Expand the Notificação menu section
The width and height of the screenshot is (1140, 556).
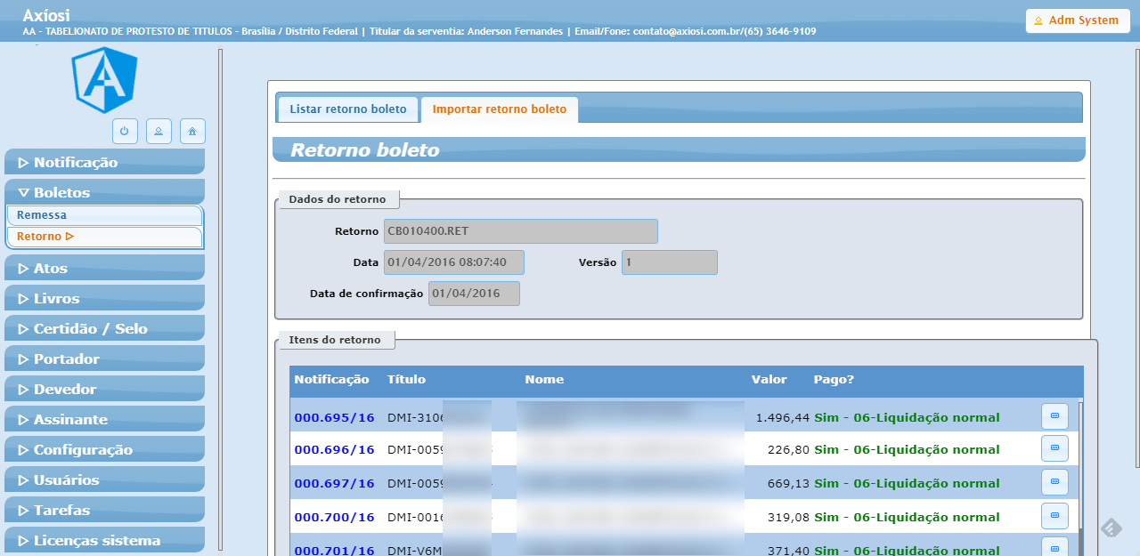click(104, 162)
